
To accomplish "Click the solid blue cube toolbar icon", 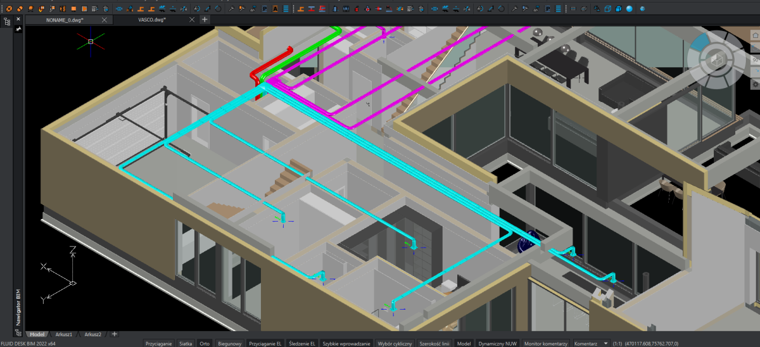I will (x=617, y=9).
